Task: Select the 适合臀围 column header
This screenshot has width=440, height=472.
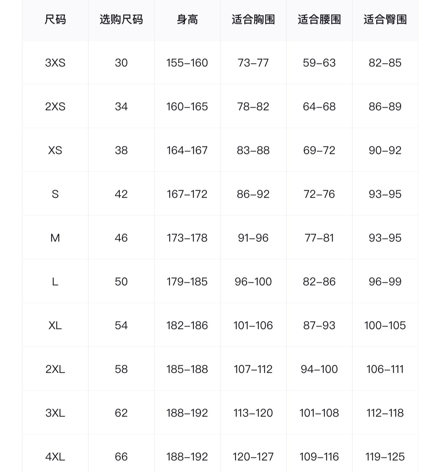Action: 385,19
